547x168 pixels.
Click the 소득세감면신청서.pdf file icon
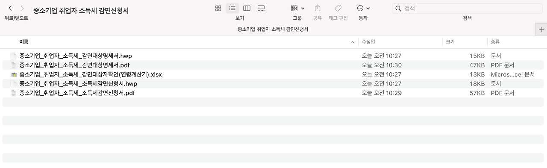[x=14, y=93]
